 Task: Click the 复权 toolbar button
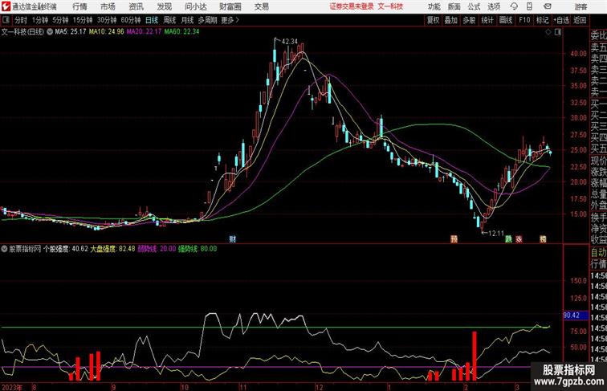pos(433,20)
